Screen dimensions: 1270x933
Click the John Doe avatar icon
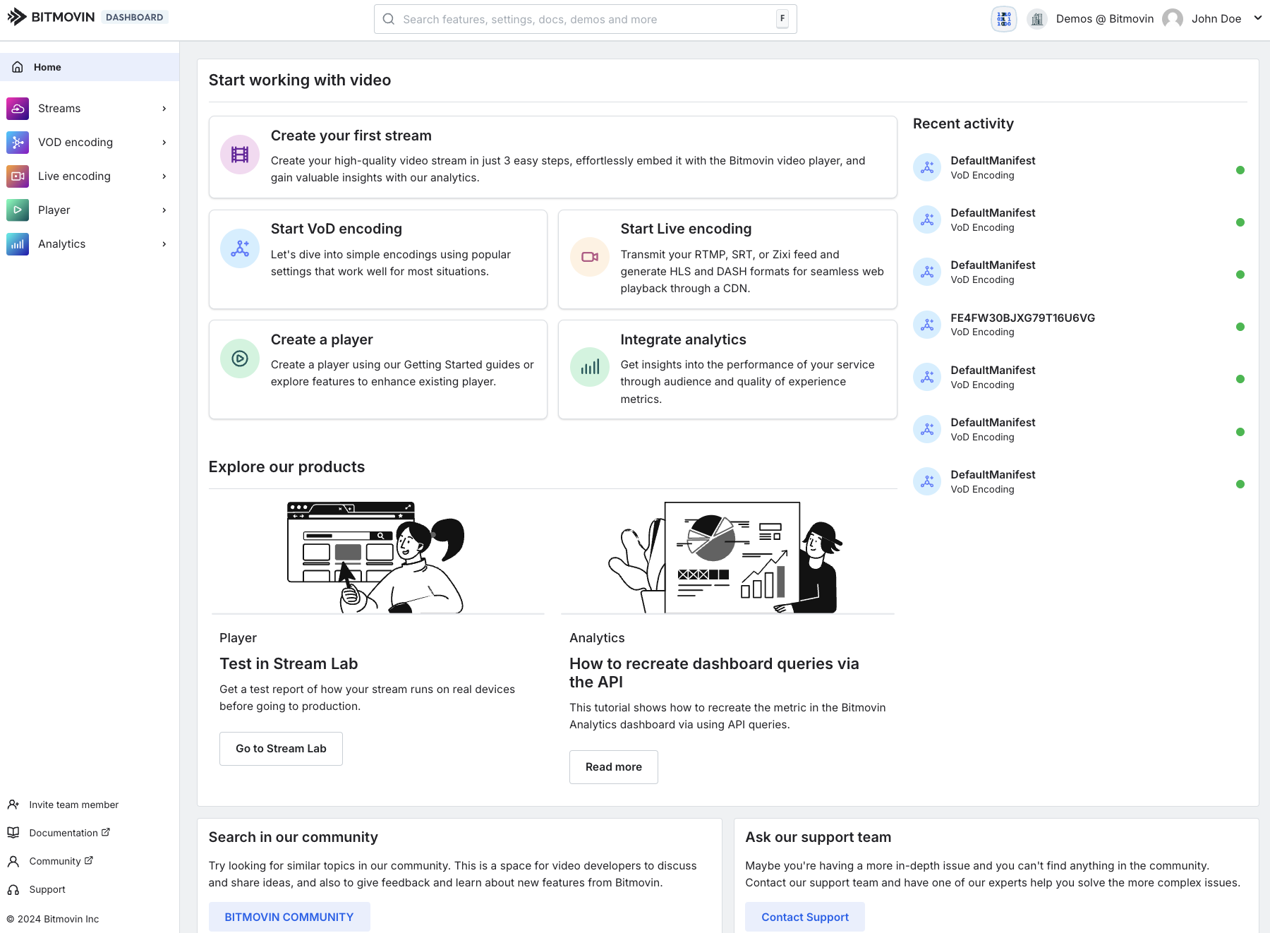tap(1173, 19)
